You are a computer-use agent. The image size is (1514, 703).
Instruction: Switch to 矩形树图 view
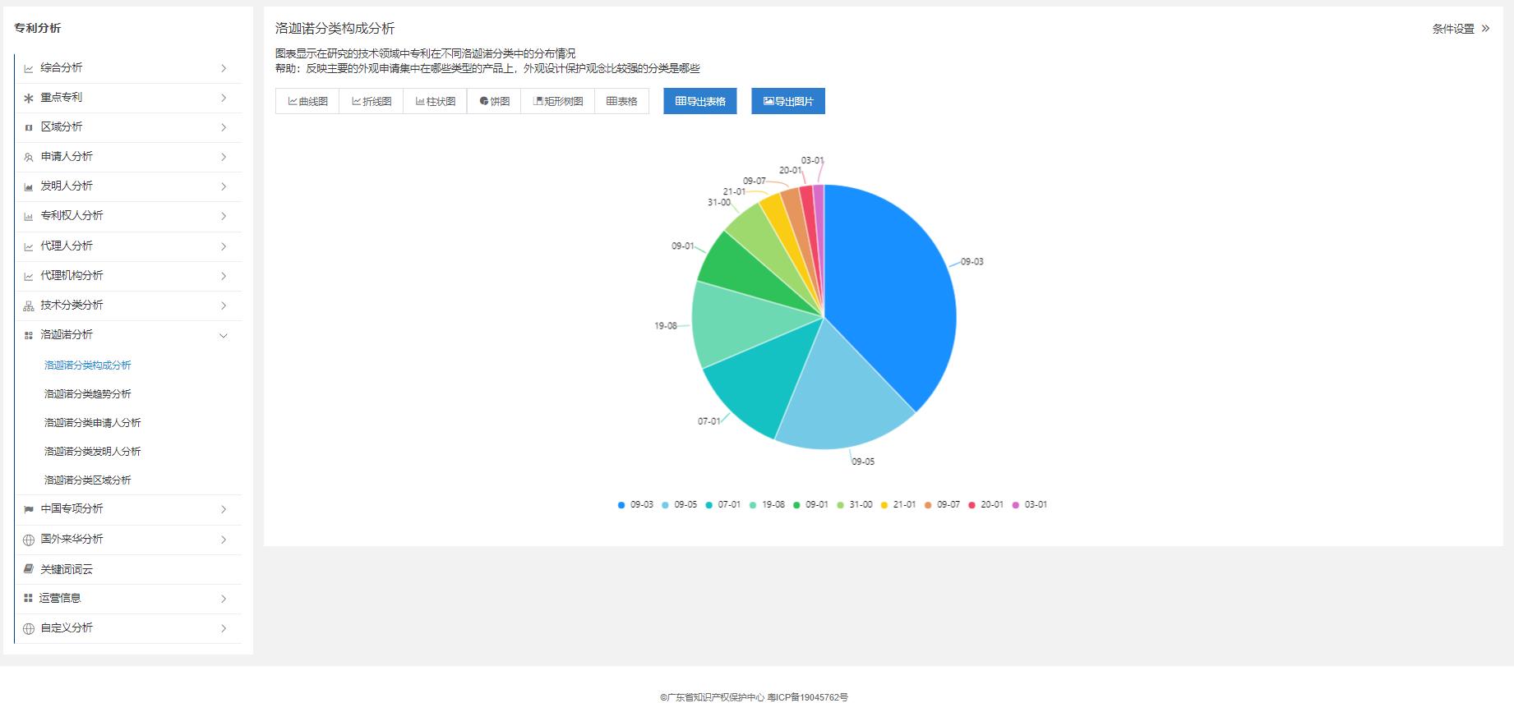(557, 101)
